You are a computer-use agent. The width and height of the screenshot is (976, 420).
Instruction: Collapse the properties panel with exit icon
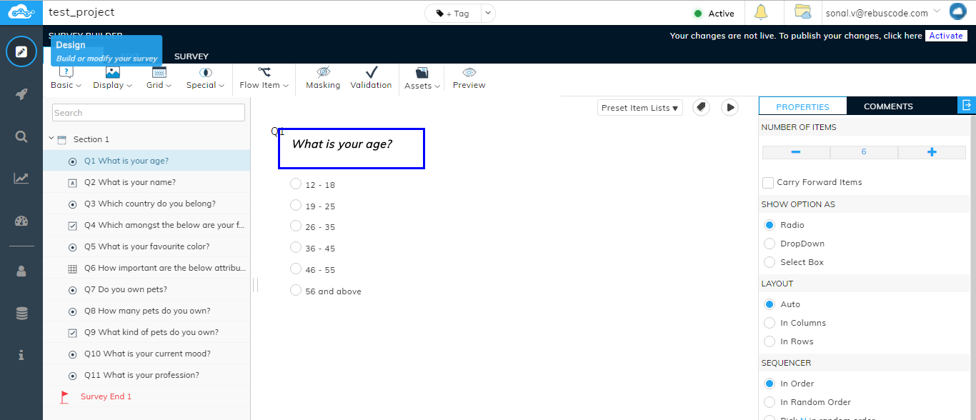click(x=967, y=105)
